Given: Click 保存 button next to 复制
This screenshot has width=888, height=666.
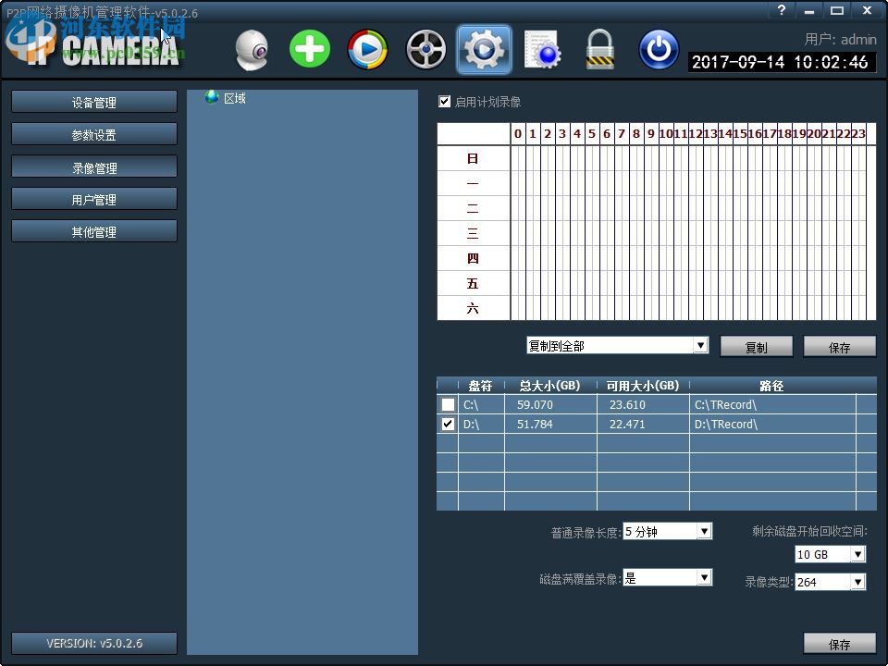Looking at the screenshot, I should tap(839, 347).
